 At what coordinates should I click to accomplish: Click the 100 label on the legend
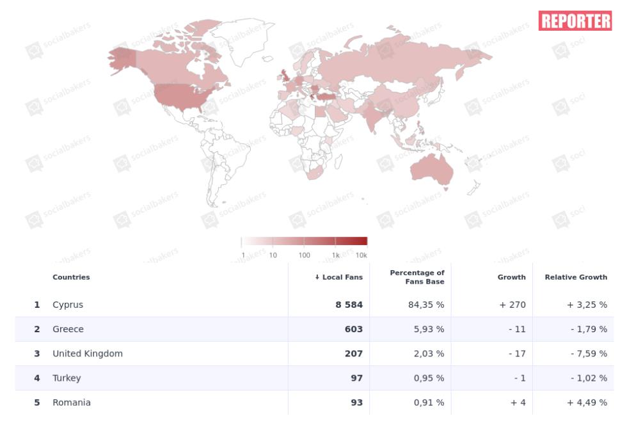[x=305, y=255]
